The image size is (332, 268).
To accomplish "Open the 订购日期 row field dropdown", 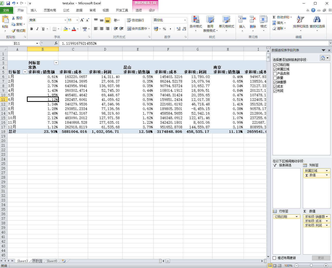I will (x=296, y=217).
